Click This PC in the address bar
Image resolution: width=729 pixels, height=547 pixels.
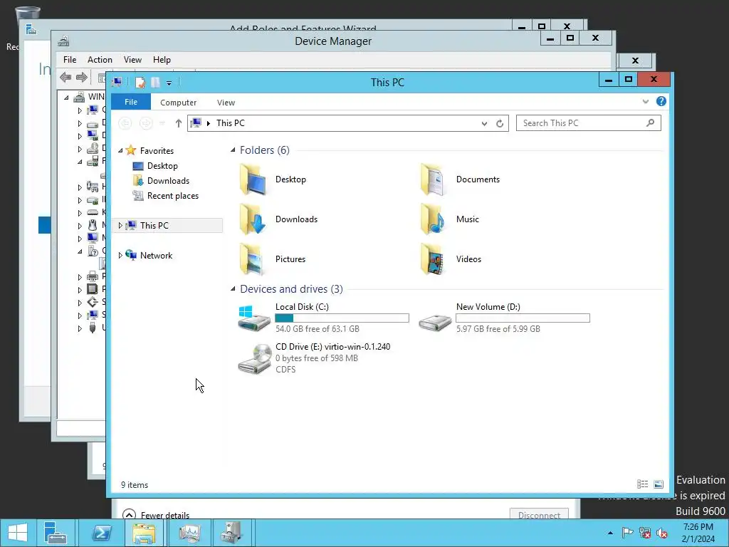[x=230, y=123]
